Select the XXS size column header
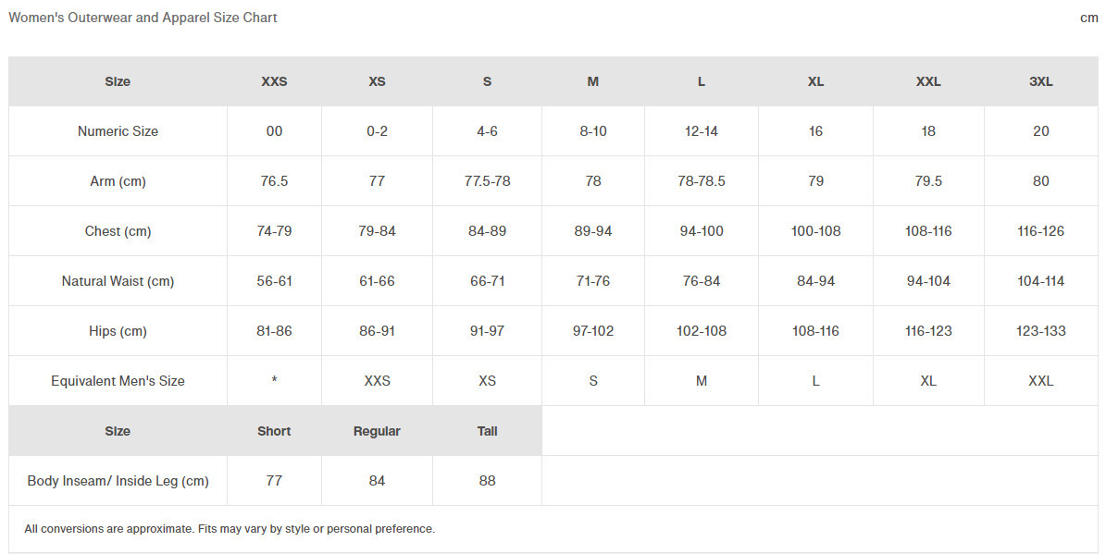Screen dimensions: 1106x554 click(274, 81)
